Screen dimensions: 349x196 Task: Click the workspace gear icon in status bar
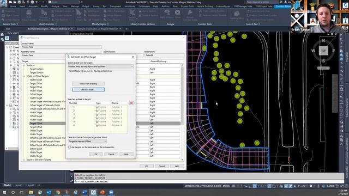coord(311,186)
